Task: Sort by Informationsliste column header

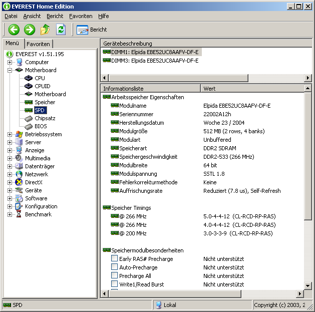Action: tap(150, 89)
